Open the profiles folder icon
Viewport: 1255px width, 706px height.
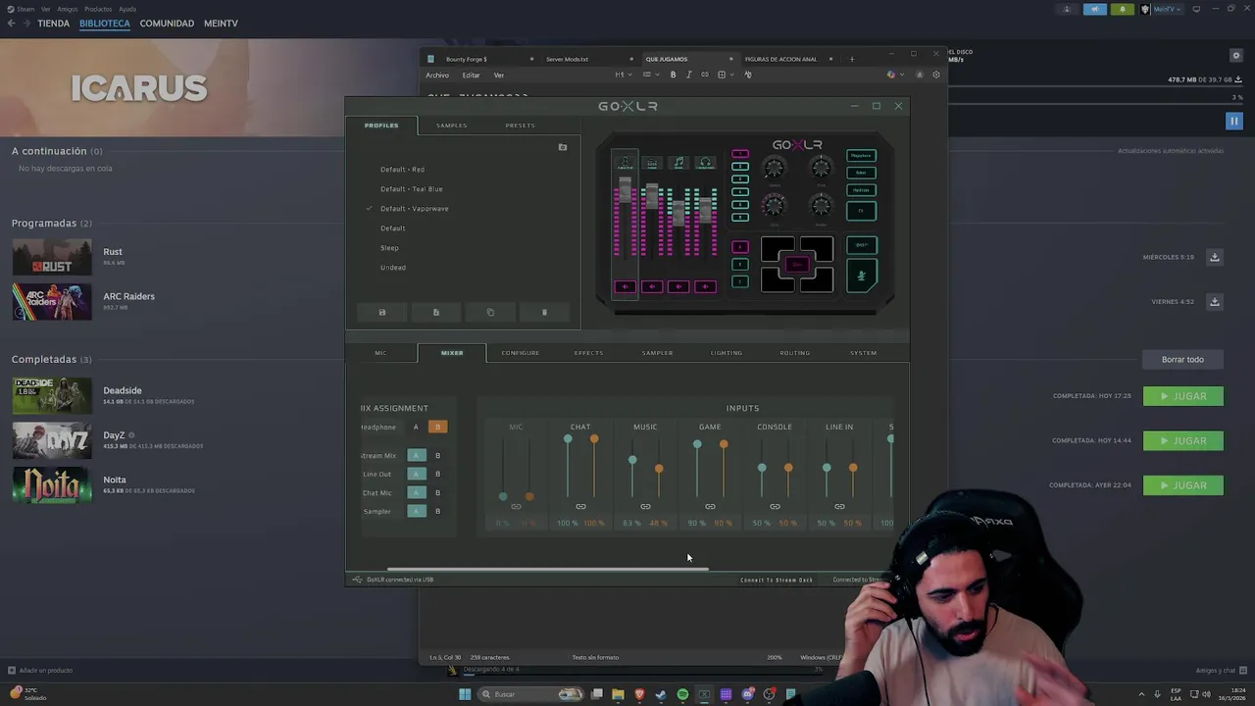(x=563, y=147)
